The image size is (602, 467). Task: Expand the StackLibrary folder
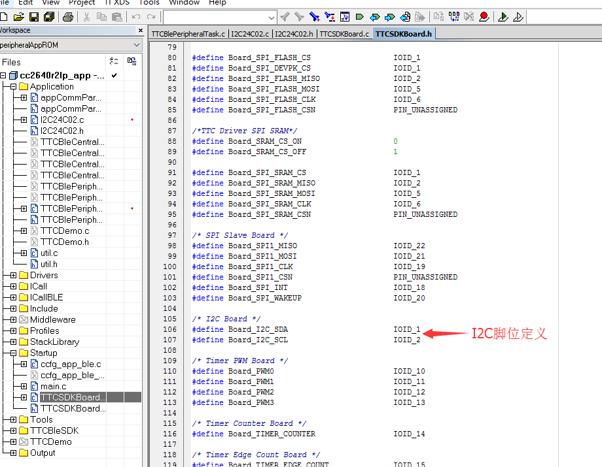click(x=14, y=342)
